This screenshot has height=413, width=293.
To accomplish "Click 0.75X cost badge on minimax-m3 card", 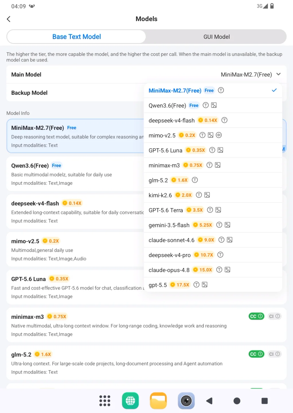I will click(57, 316).
